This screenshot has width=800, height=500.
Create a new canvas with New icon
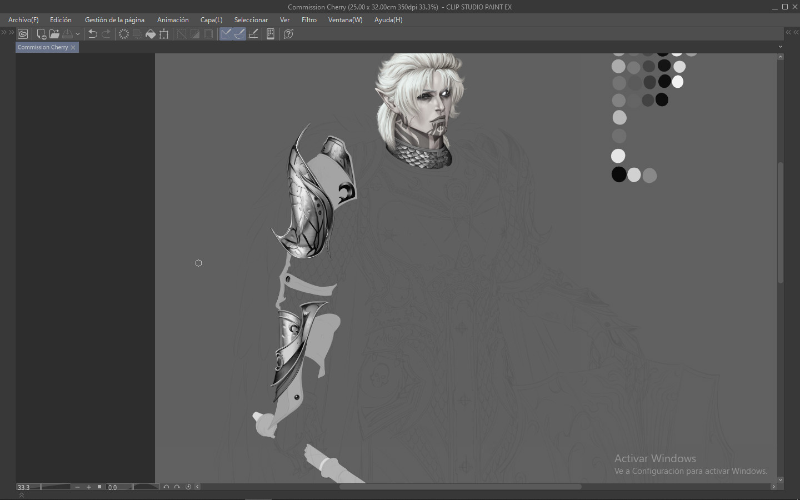[41, 34]
